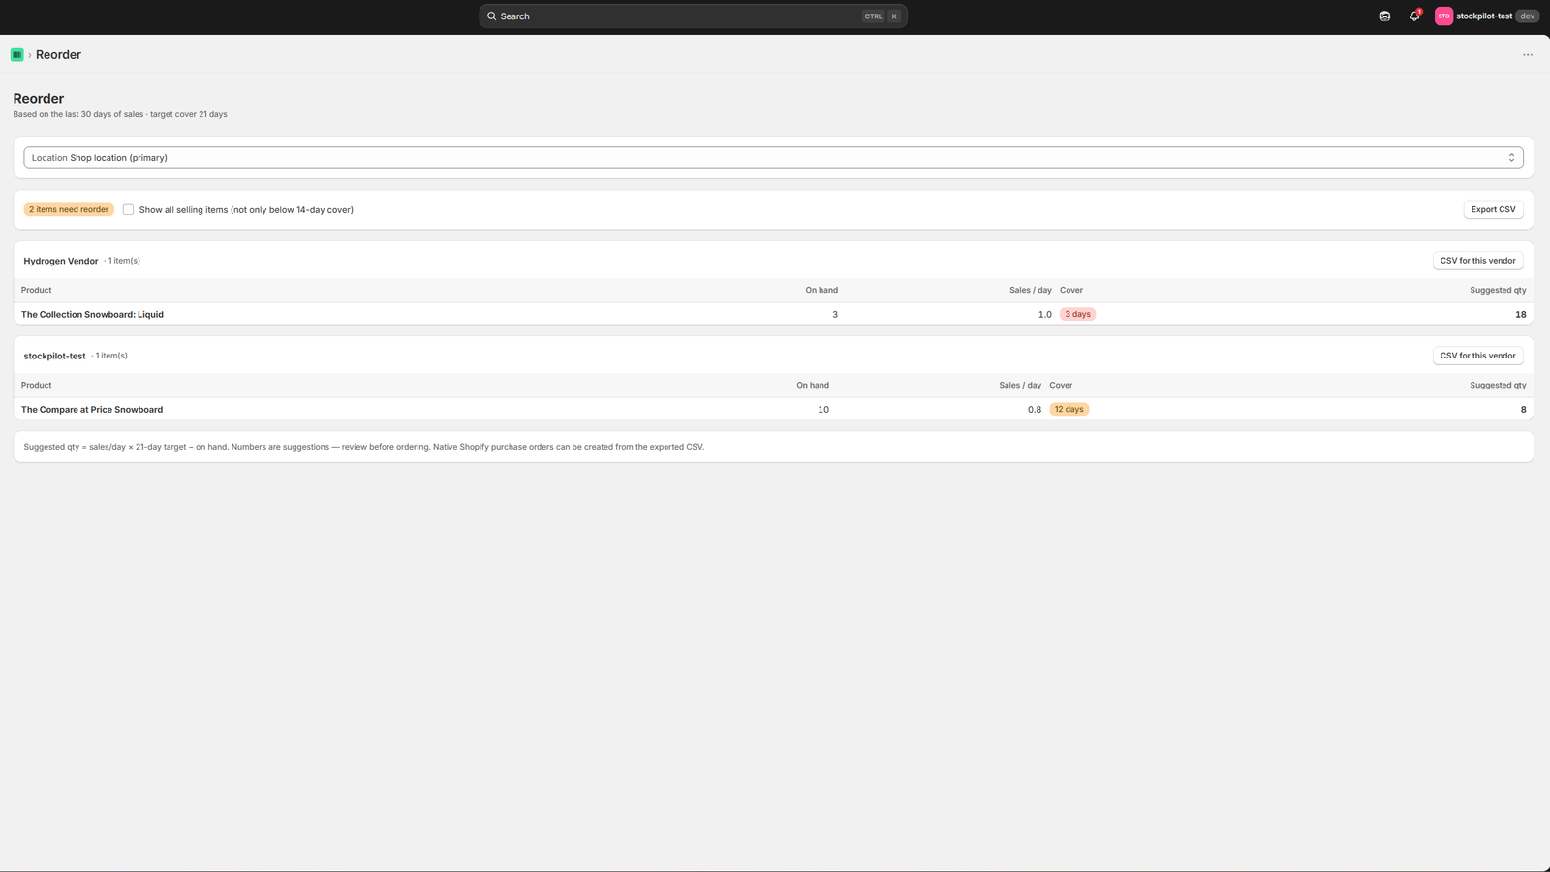The width and height of the screenshot is (1550, 872).
Task: Click the search magnifier icon
Action: pos(492,16)
